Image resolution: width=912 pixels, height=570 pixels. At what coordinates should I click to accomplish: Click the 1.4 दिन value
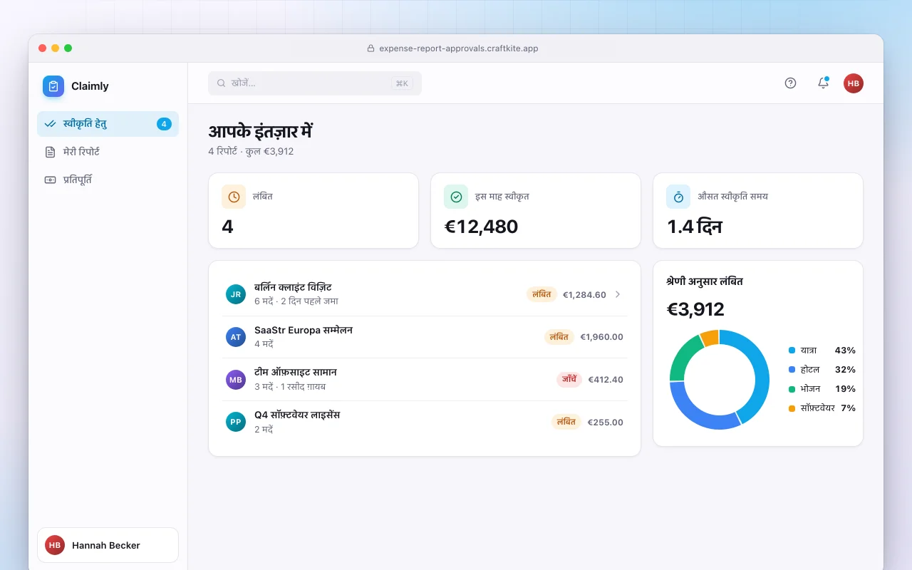click(x=695, y=227)
